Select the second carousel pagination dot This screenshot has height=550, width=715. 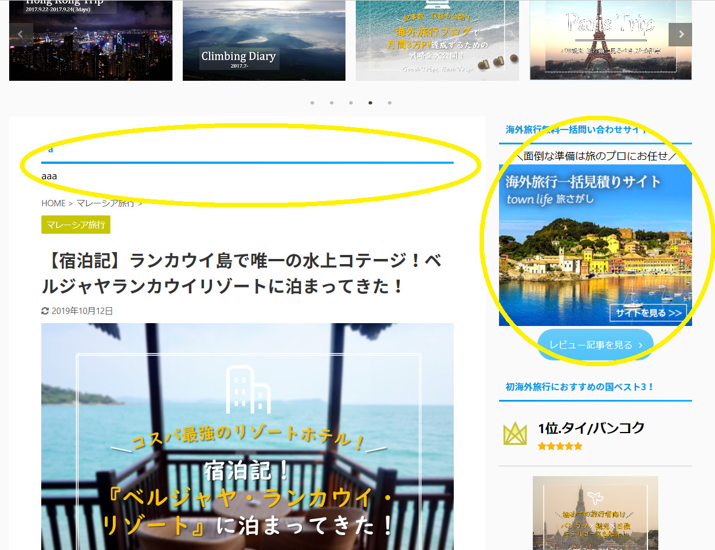point(332,103)
